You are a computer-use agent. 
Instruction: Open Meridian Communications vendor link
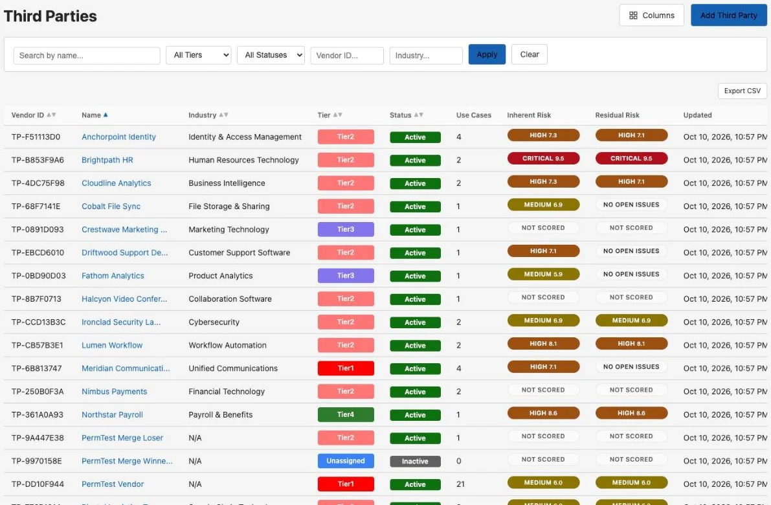pyautogui.click(x=126, y=368)
